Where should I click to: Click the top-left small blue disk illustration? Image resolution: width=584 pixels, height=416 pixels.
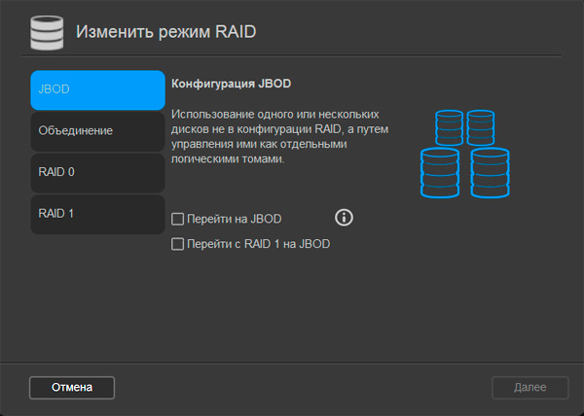click(x=448, y=127)
